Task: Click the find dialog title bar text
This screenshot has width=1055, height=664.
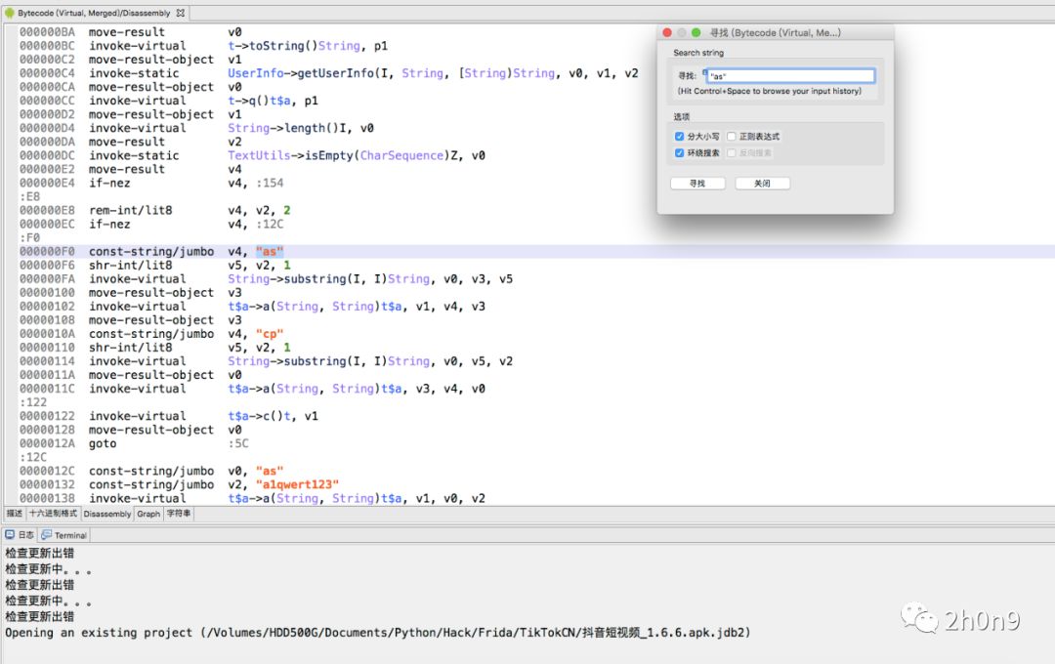Action: [775, 32]
